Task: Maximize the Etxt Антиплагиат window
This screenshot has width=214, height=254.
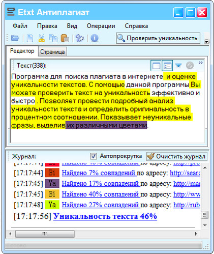Action: (x=190, y=12)
